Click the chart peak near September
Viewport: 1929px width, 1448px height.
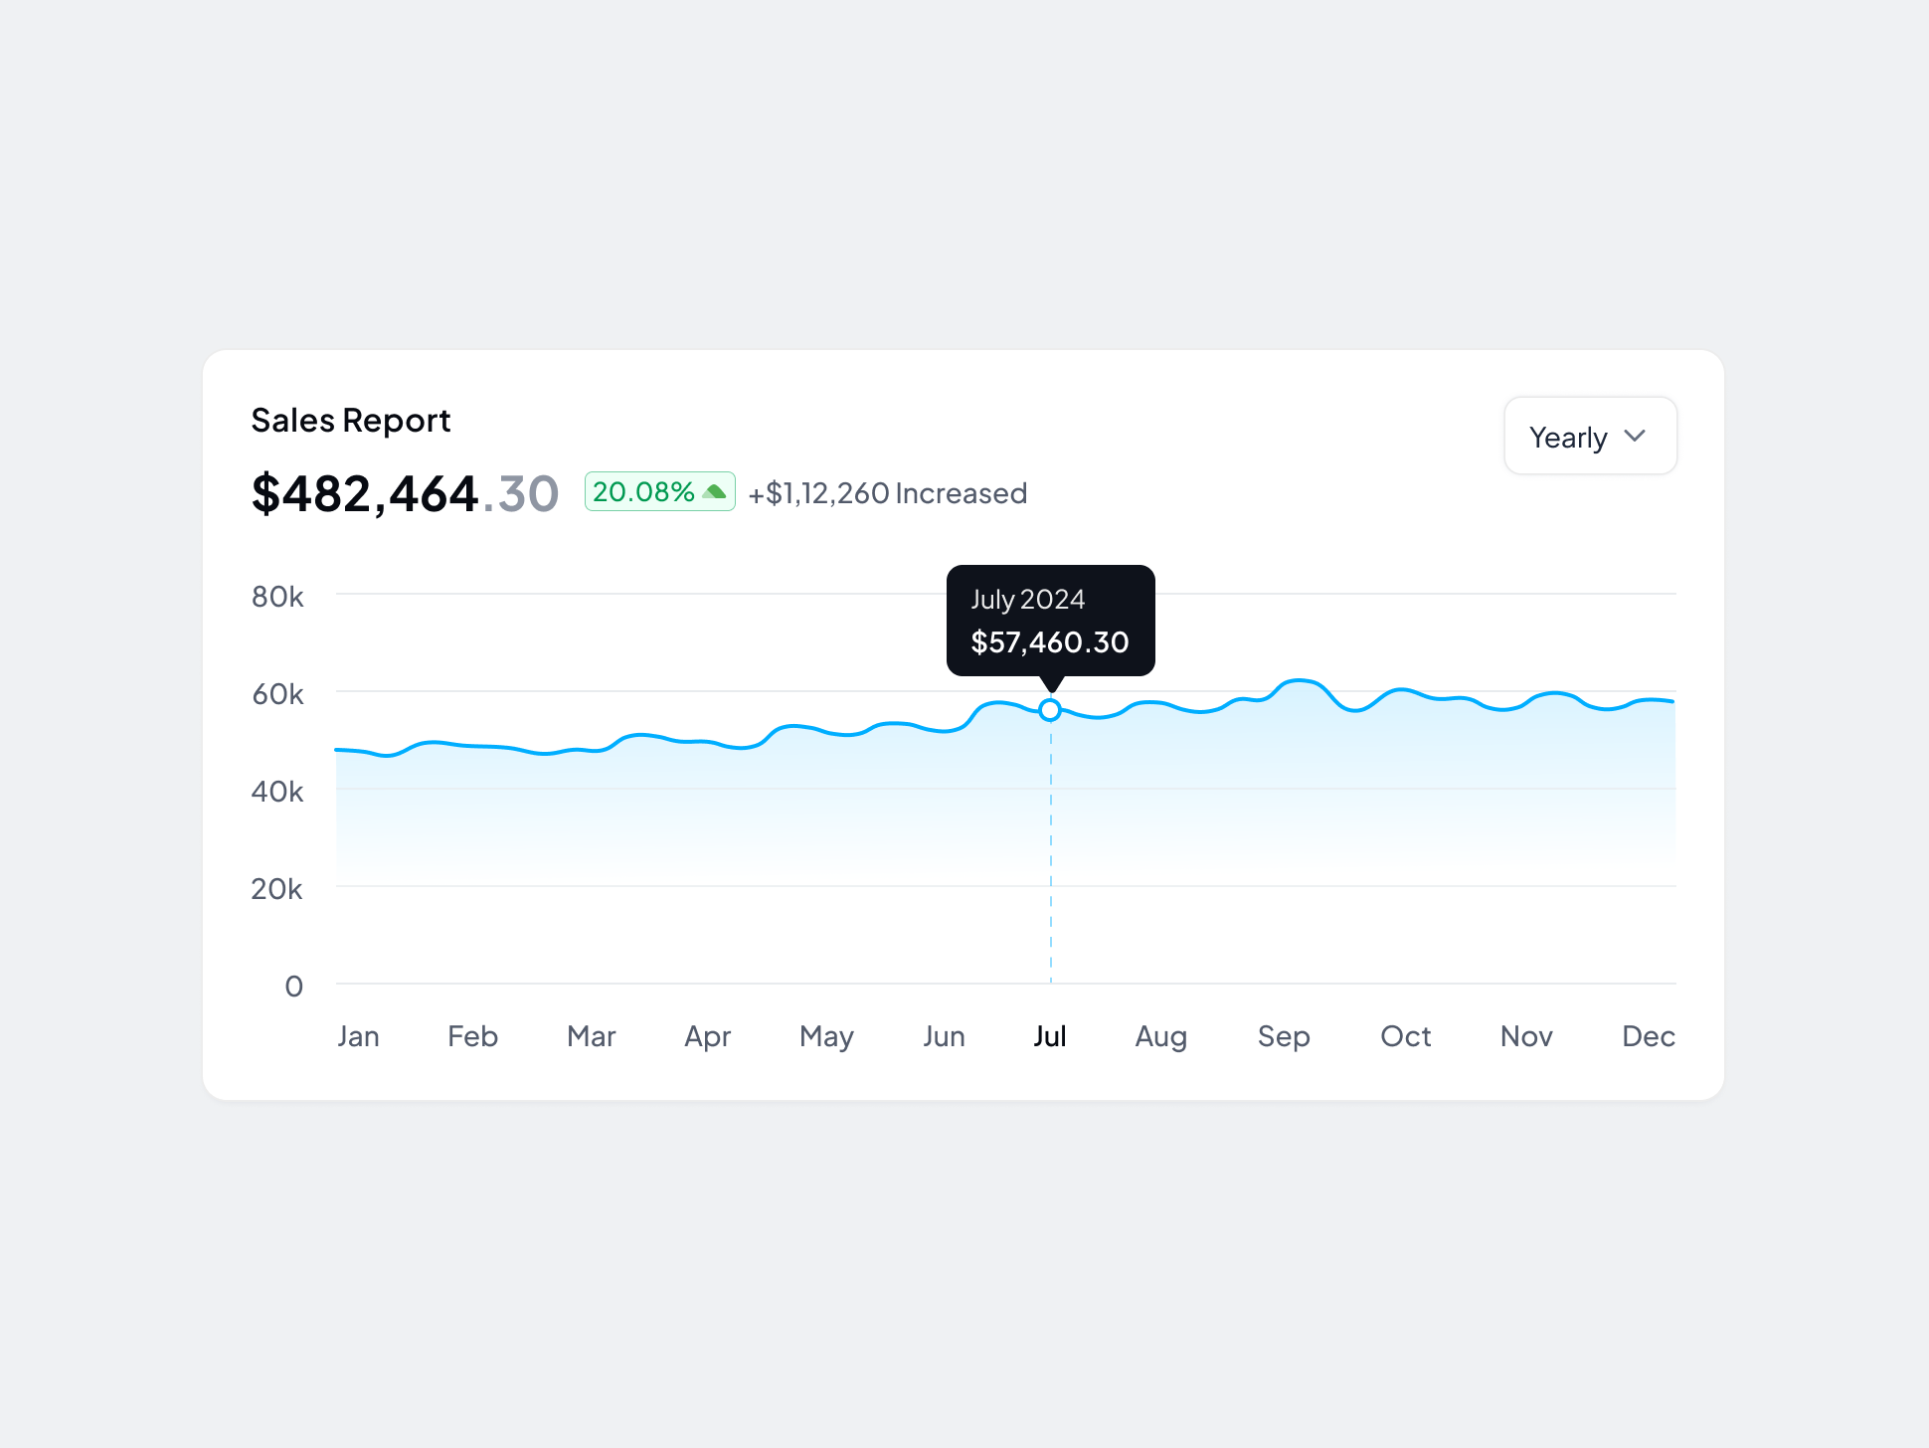[x=1298, y=682]
